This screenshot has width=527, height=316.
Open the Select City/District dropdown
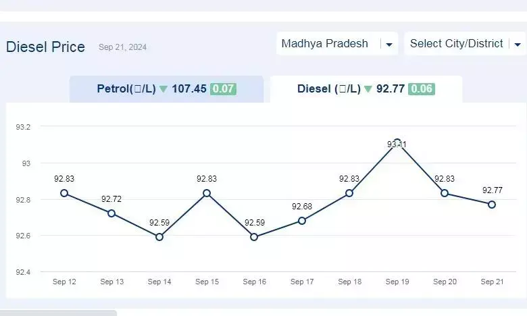pyautogui.click(x=466, y=44)
